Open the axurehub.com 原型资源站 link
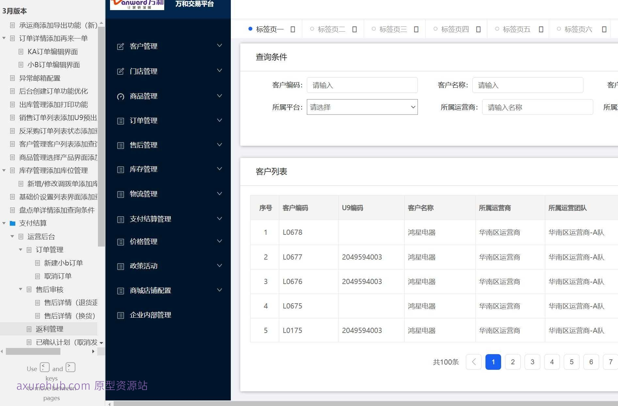618x406 pixels. [82, 386]
